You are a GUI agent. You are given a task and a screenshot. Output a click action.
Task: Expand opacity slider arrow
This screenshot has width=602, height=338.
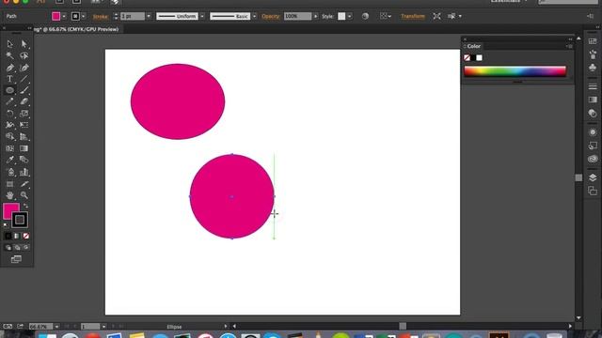tap(316, 17)
